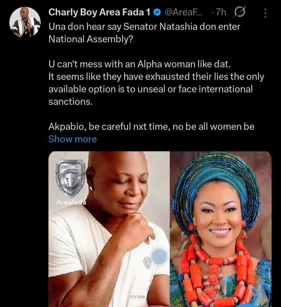Open the Charly Boy Area Fada 1 display name
Viewport: 281px width, 307px height.
click(x=99, y=12)
